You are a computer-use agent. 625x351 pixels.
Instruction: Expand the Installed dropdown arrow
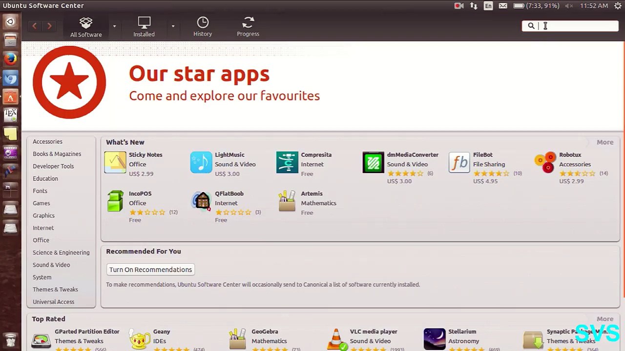pyautogui.click(x=173, y=26)
